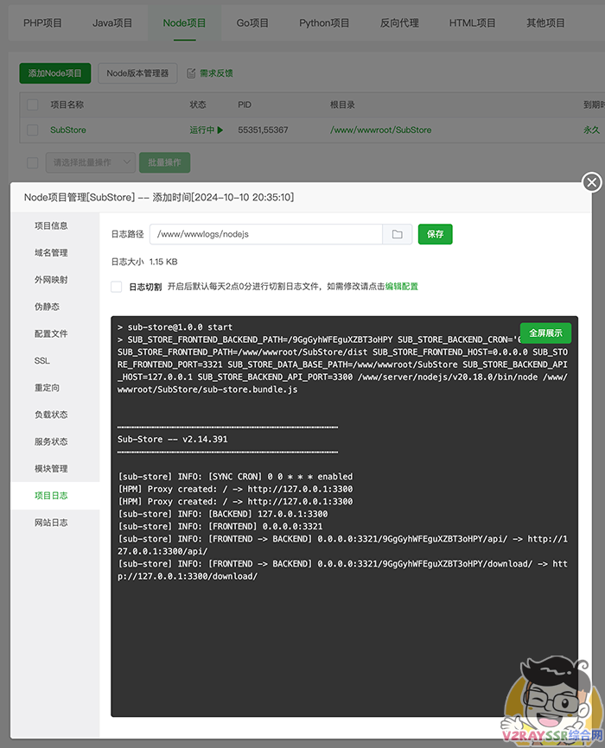The height and width of the screenshot is (748, 605).
Task: Select the SubStore project row checkbox
Action: pyautogui.click(x=33, y=130)
